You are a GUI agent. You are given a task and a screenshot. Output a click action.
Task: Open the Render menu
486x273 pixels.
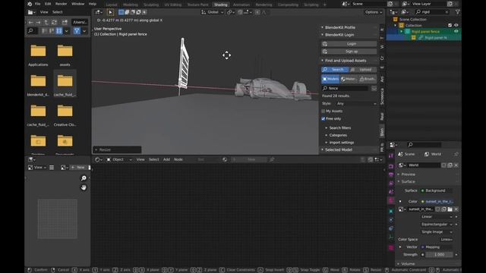pyautogui.click(x=61, y=4)
